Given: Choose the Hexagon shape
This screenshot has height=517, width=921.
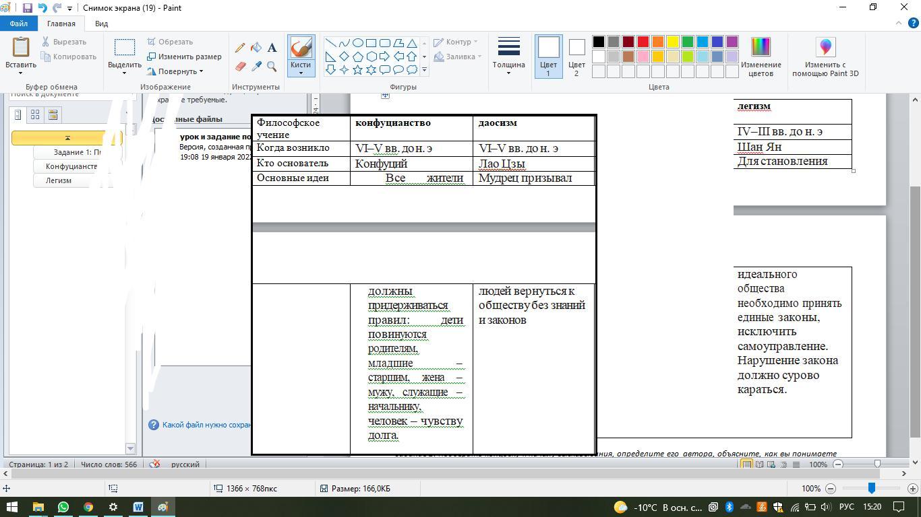Looking at the screenshot, I should (372, 57).
